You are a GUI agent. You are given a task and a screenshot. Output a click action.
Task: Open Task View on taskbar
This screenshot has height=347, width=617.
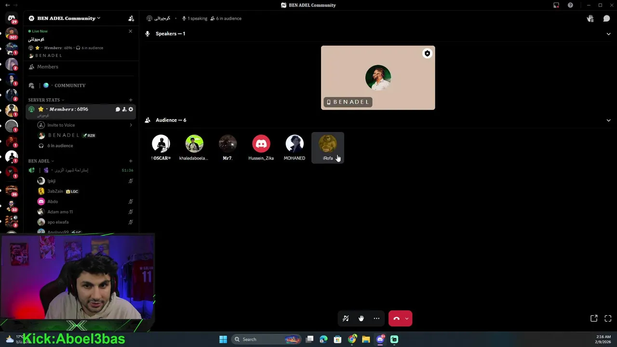[310, 339]
